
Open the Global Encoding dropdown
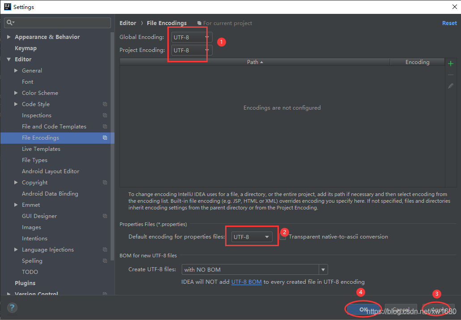[x=192, y=37]
